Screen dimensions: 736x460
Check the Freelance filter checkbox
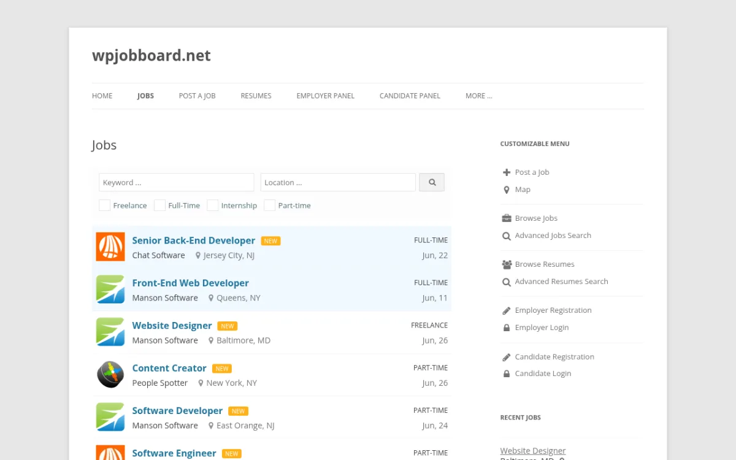click(x=105, y=205)
